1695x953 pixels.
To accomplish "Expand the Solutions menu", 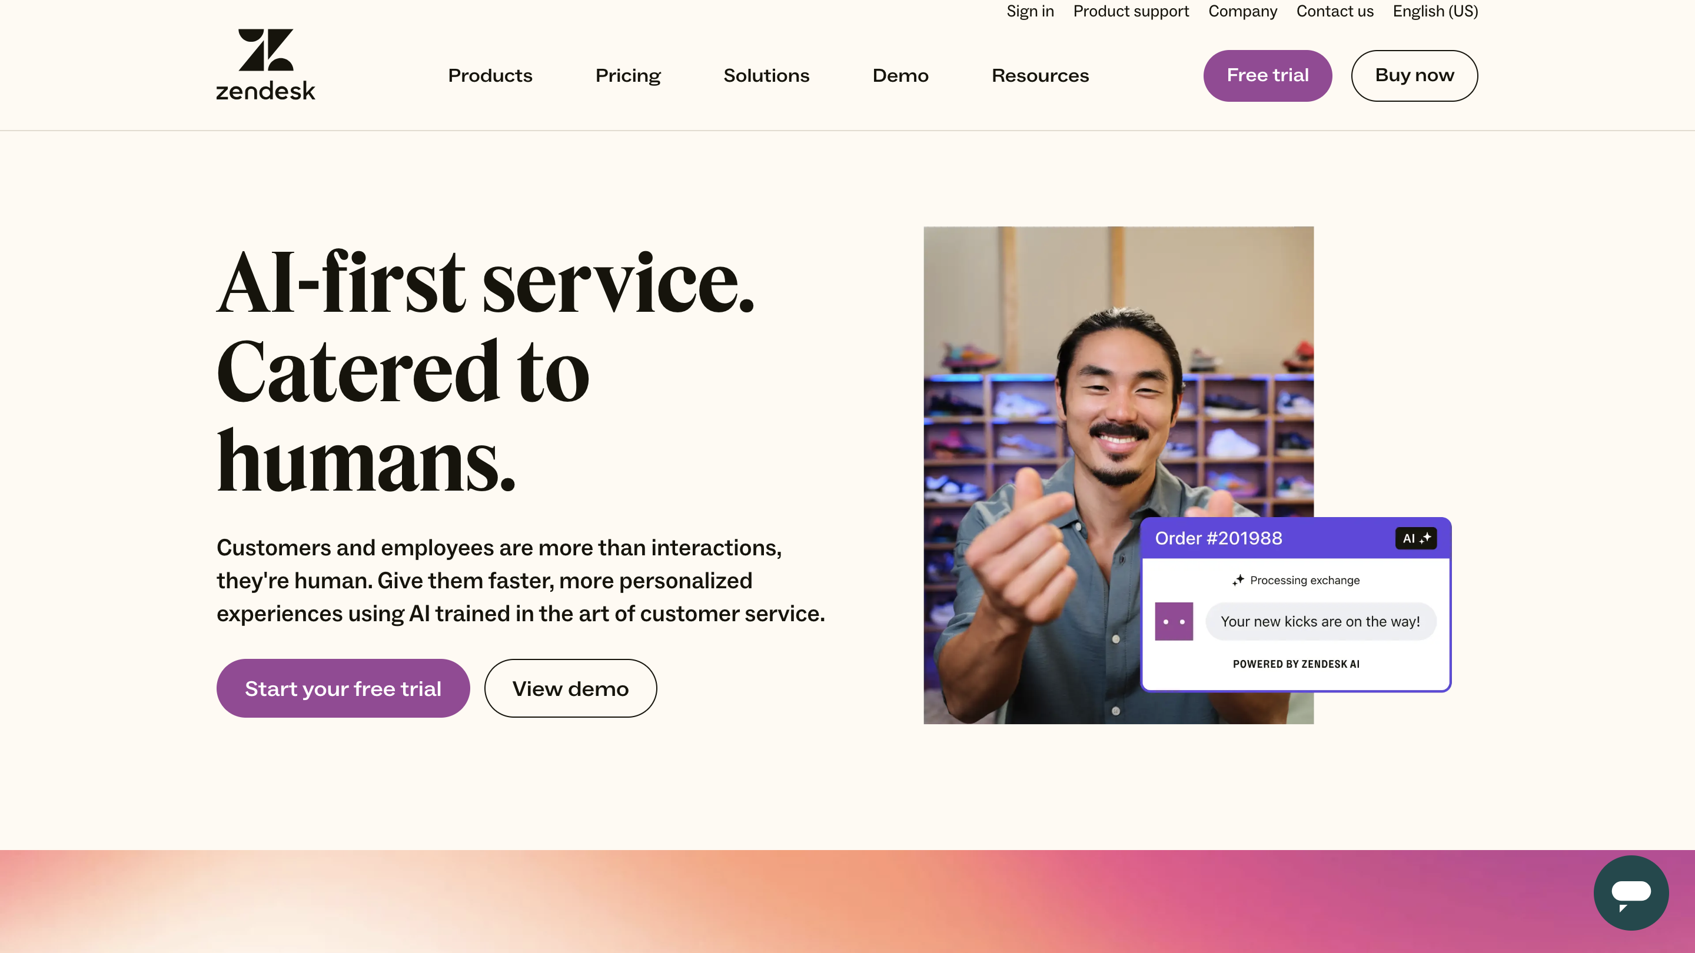I will pyautogui.click(x=766, y=76).
